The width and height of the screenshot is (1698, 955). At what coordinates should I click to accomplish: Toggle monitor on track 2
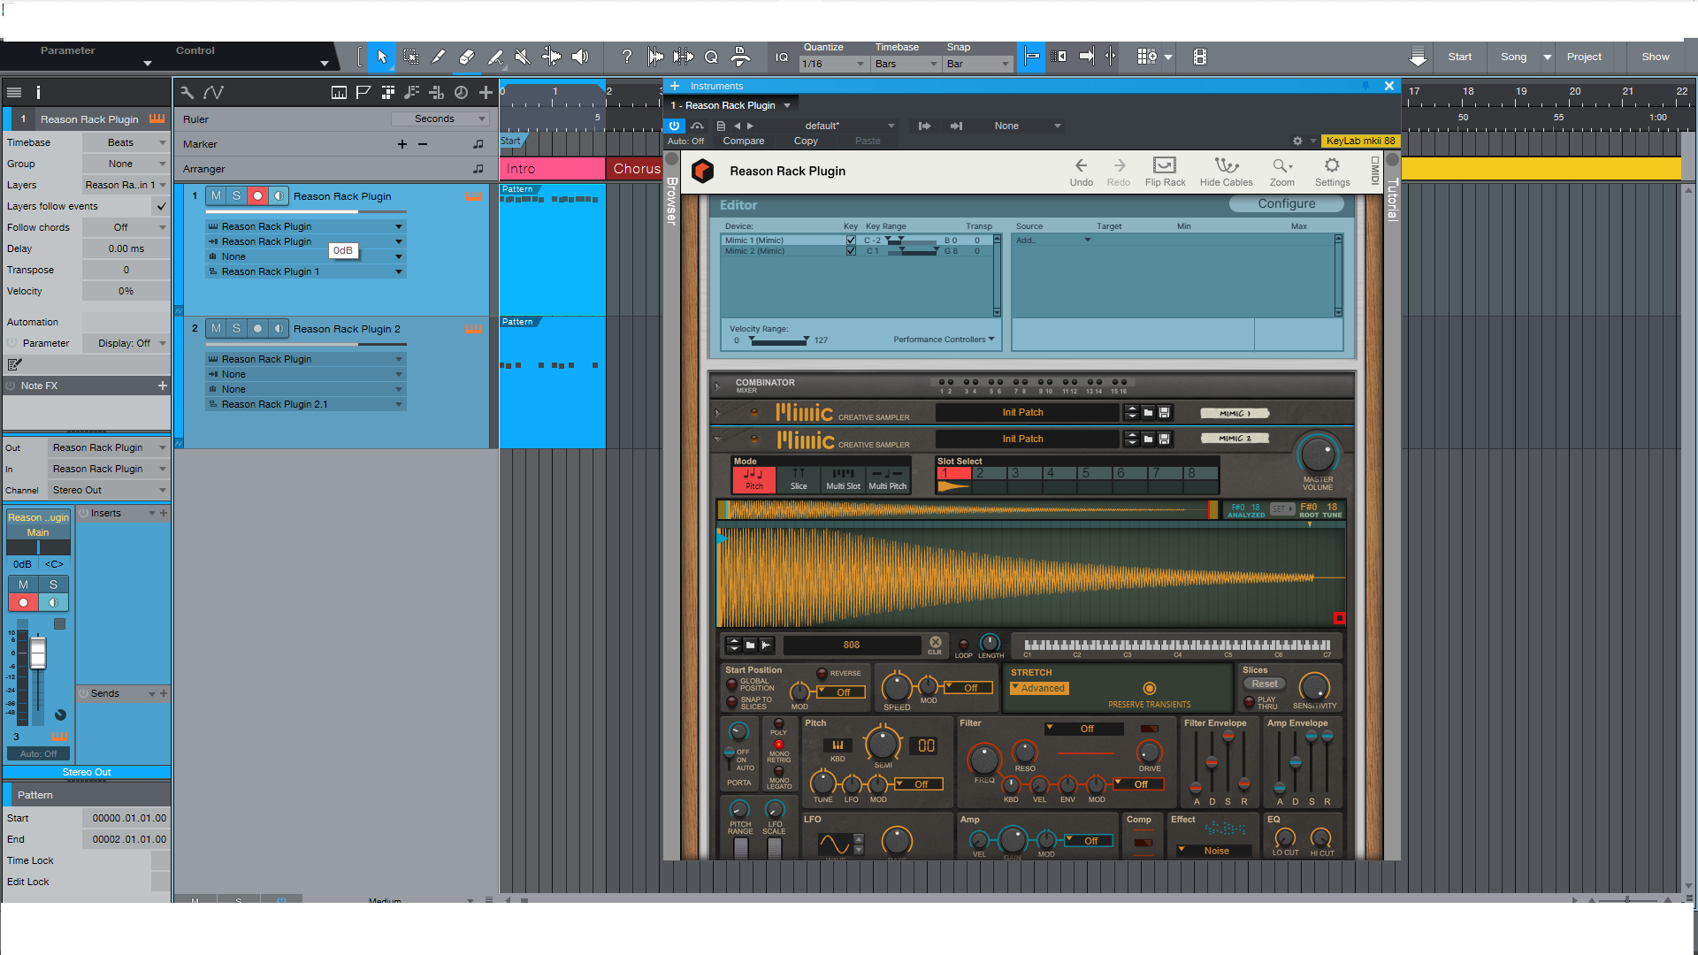tap(279, 329)
